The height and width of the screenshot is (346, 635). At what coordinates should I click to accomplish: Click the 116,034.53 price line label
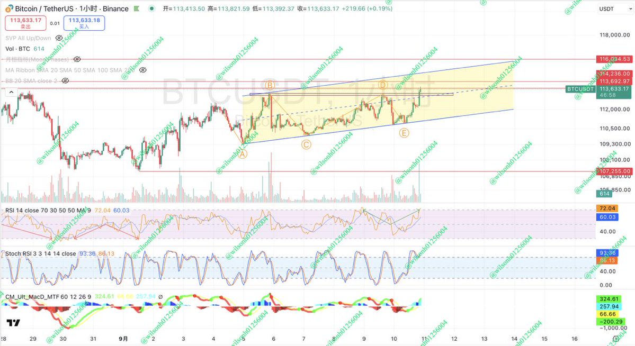(x=614, y=59)
